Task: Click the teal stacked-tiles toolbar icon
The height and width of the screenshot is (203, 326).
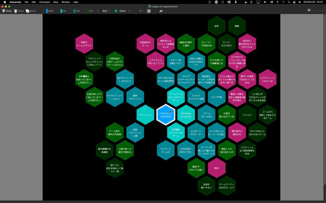Action: click(x=161, y=11)
